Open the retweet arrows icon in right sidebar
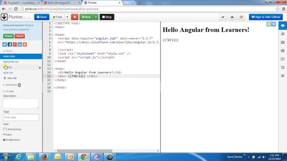This screenshot has width=287, height=161. (283, 68)
